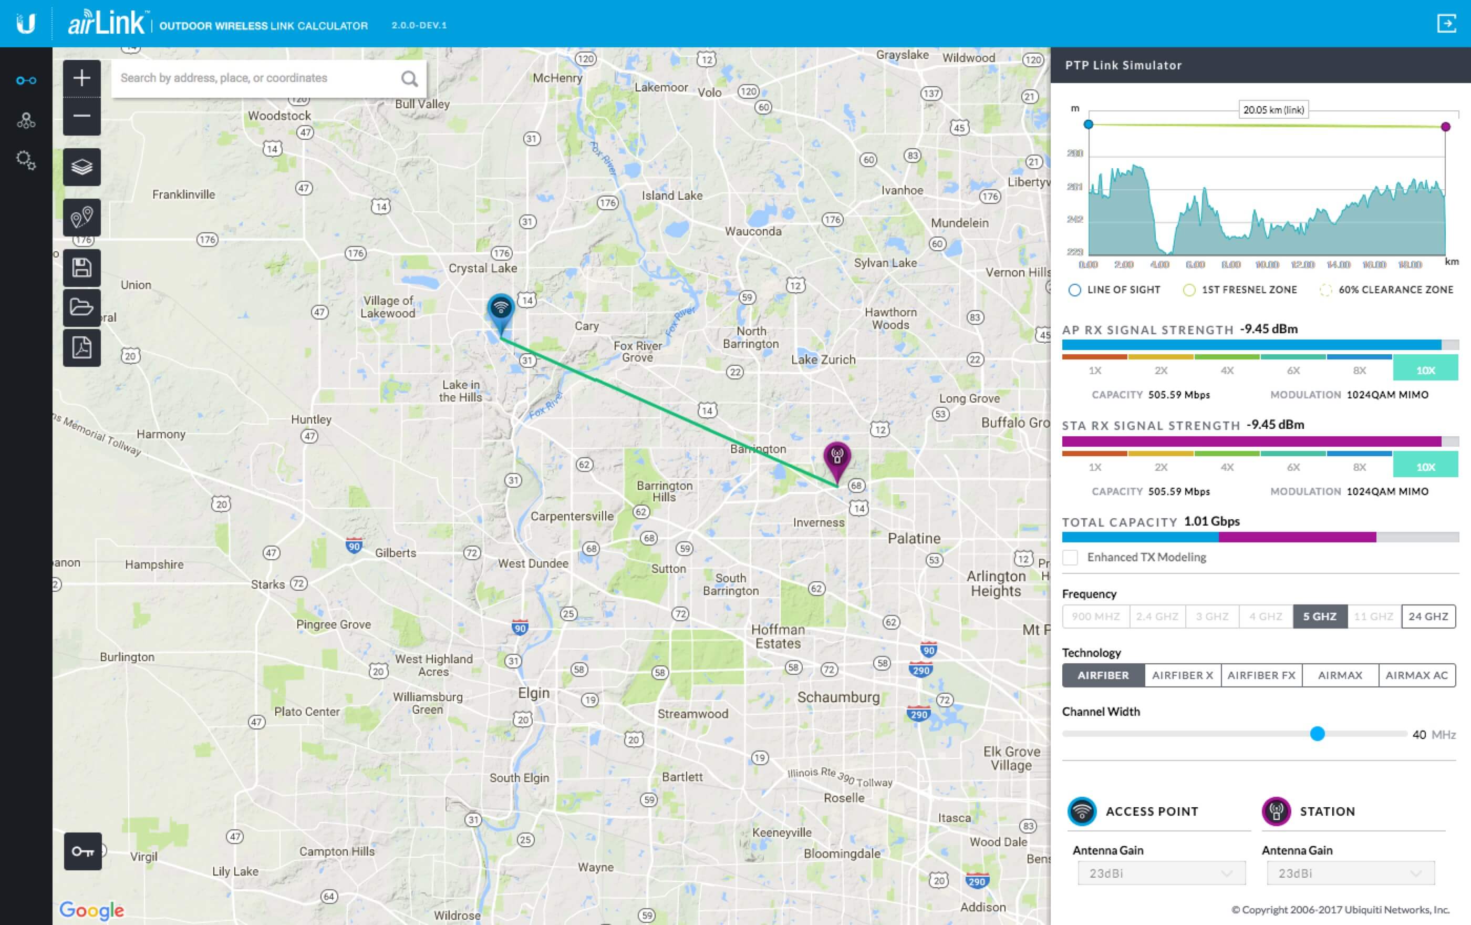Click the 20.05 km link distance label
The image size is (1471, 925).
point(1273,110)
